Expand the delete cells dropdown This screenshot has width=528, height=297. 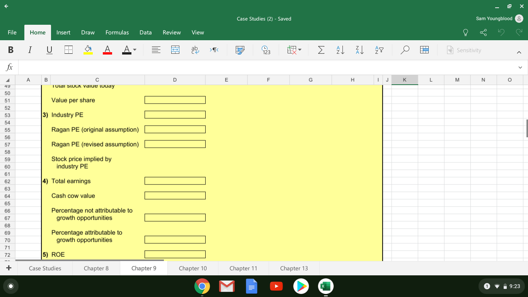click(300, 50)
